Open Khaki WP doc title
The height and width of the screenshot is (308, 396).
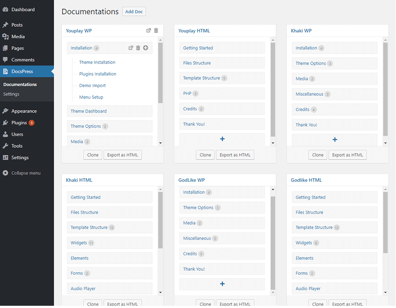(x=301, y=31)
